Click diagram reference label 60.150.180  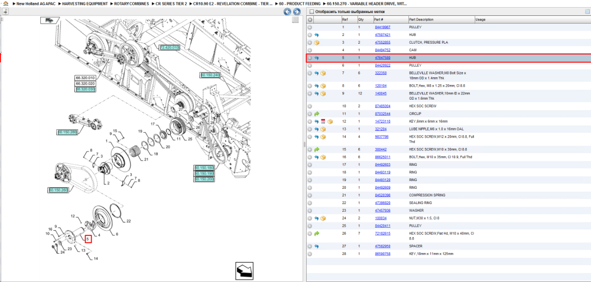point(204,168)
